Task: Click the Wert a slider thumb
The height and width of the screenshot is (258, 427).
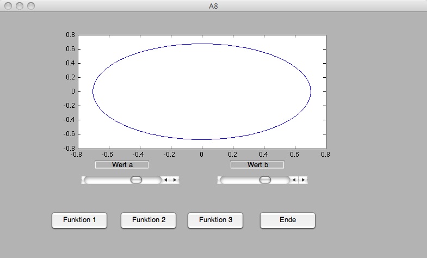Action: tap(136, 180)
